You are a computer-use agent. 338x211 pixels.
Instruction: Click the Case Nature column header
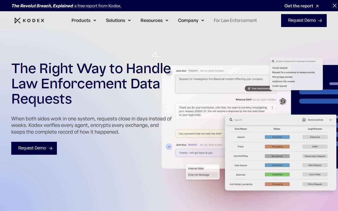coord(241,129)
